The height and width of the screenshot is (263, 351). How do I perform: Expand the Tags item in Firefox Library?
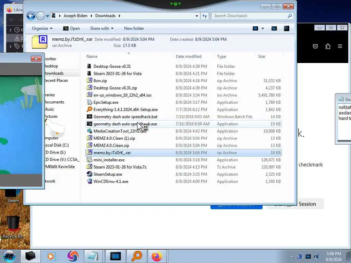pyautogui.click(x=11, y=46)
